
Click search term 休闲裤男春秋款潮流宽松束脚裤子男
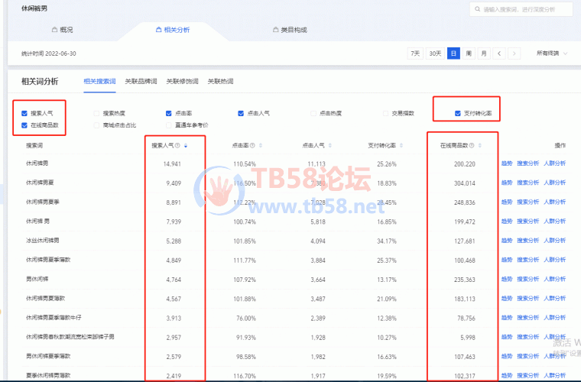click(70, 337)
